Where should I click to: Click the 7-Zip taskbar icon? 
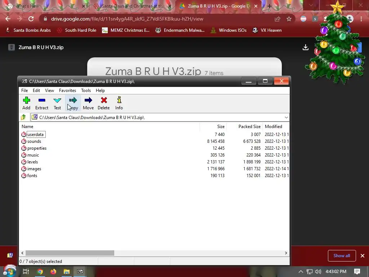(x=80, y=272)
